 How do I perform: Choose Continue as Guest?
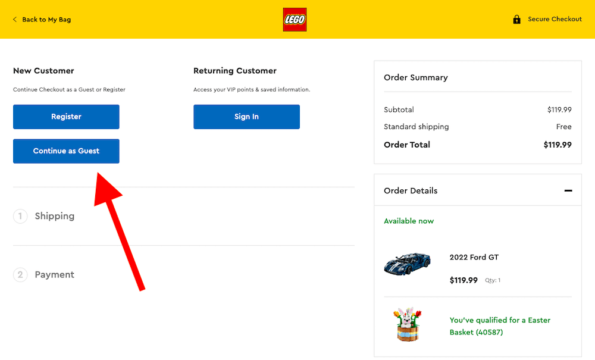tap(66, 151)
